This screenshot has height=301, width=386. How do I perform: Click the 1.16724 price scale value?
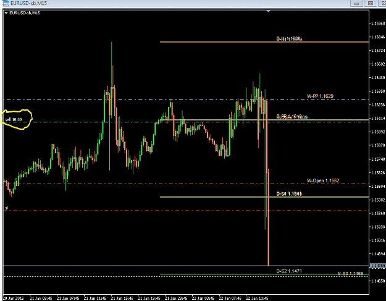pyautogui.click(x=378, y=51)
